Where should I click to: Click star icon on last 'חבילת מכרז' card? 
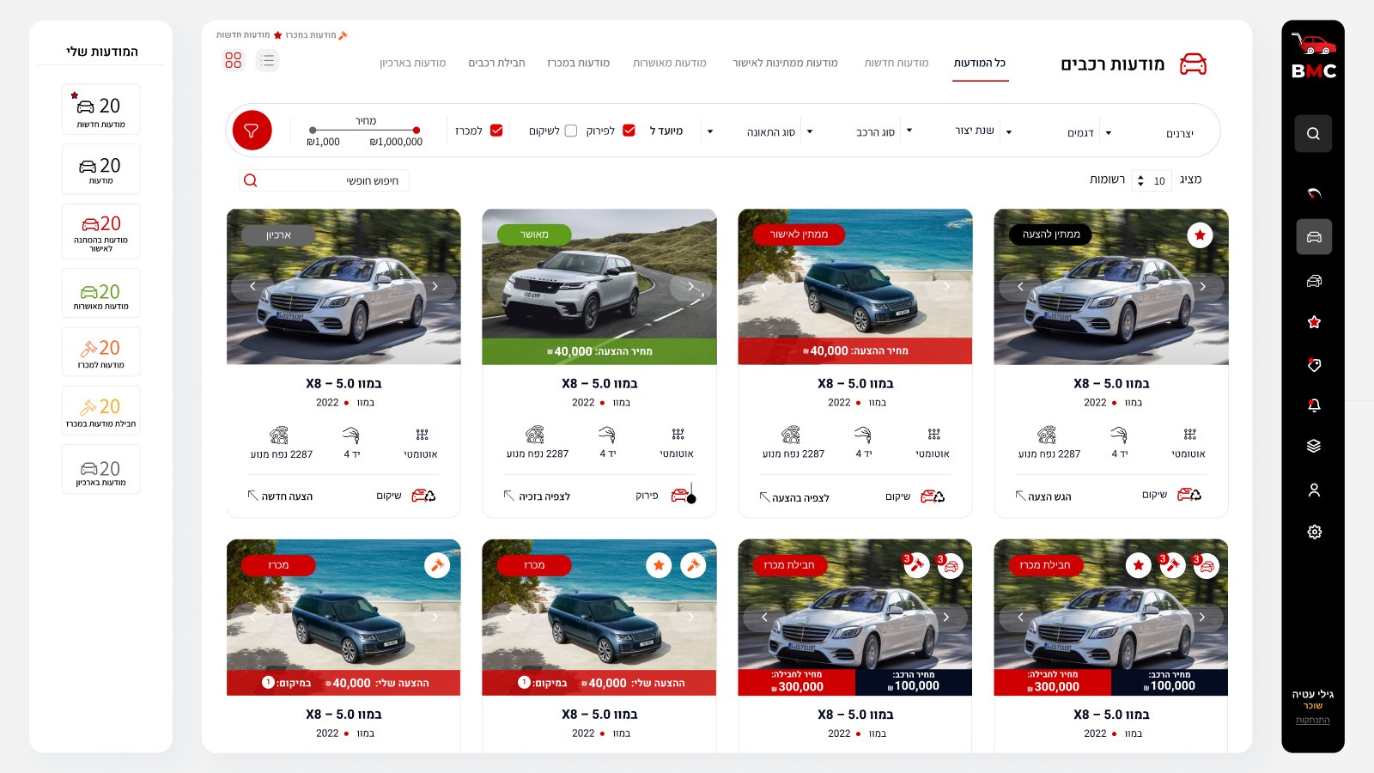(x=1138, y=565)
